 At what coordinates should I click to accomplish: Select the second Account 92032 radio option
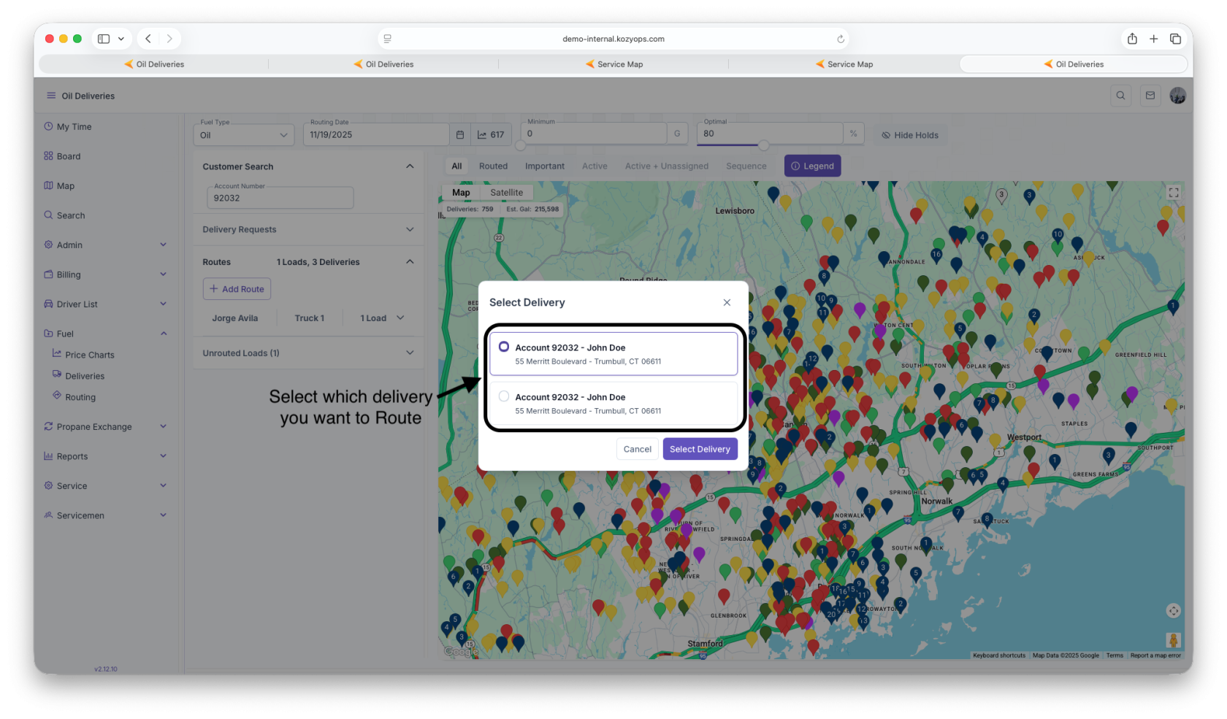click(504, 396)
